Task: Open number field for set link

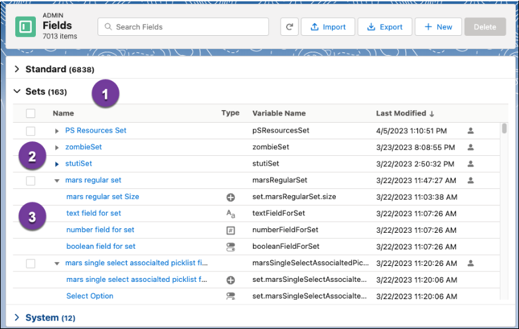Action: [x=100, y=230]
